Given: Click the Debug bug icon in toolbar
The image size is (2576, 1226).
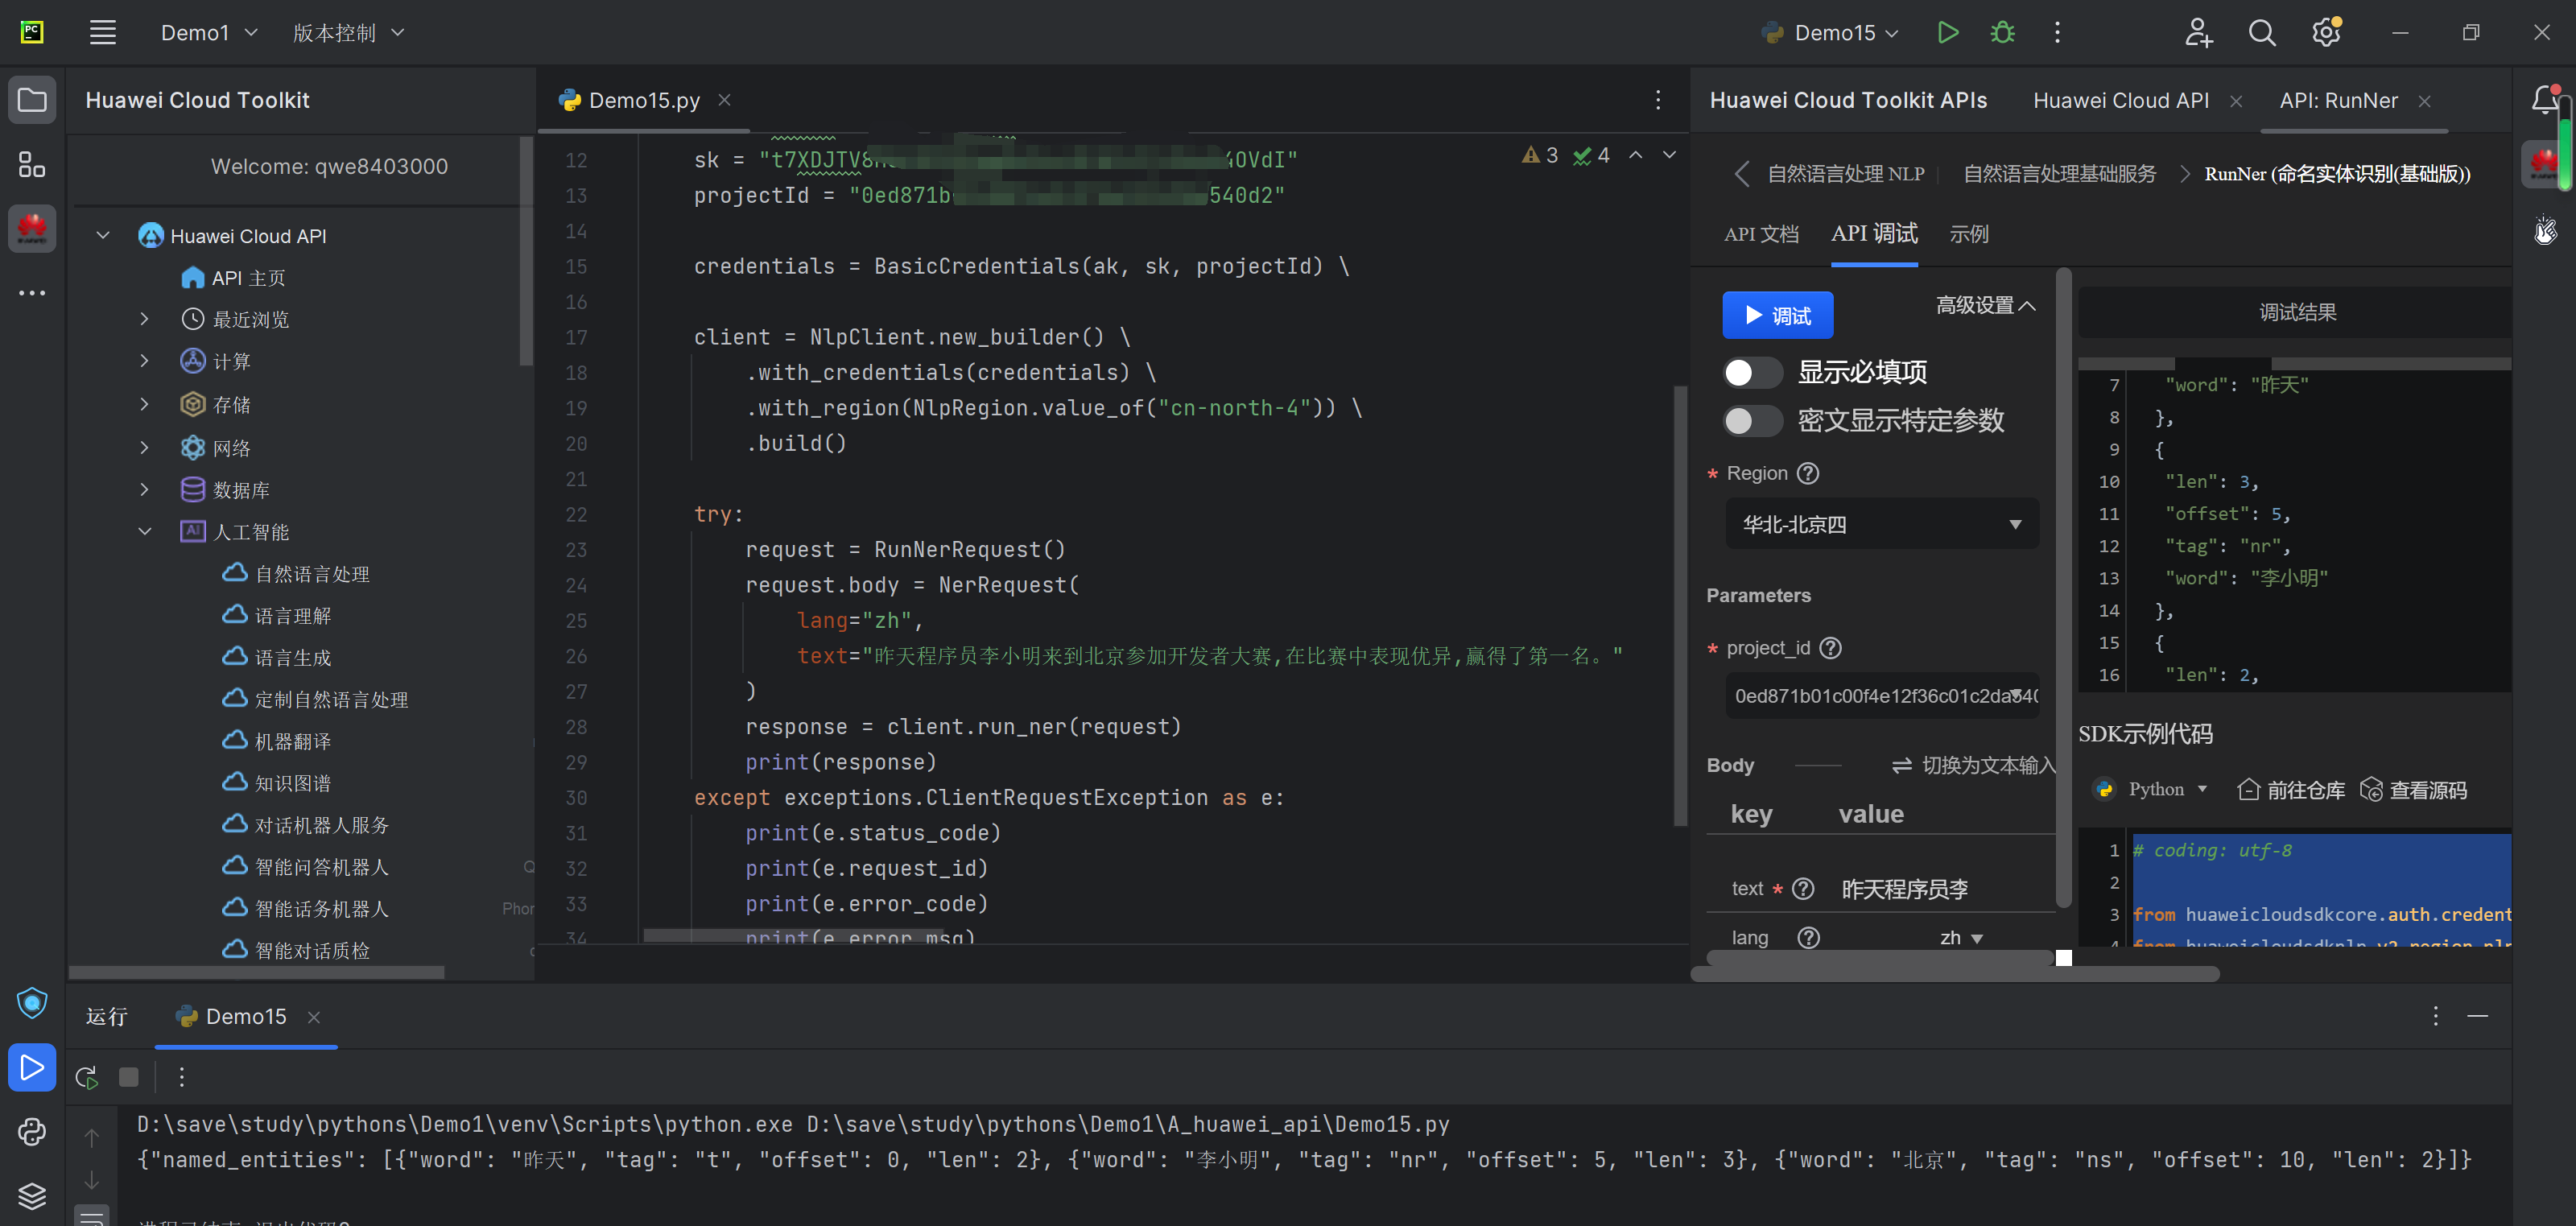Looking at the screenshot, I should [x=2002, y=33].
